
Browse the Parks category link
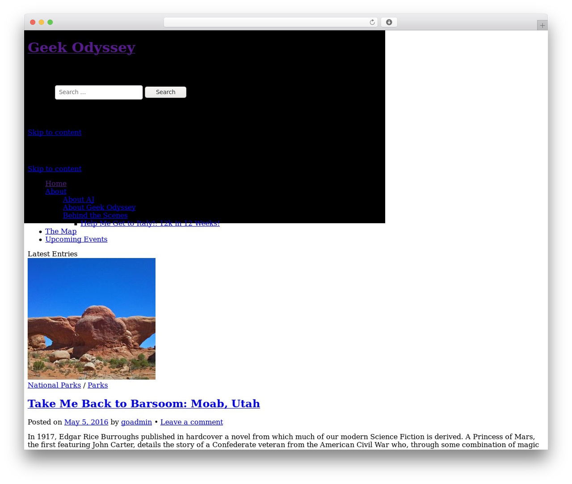97,385
